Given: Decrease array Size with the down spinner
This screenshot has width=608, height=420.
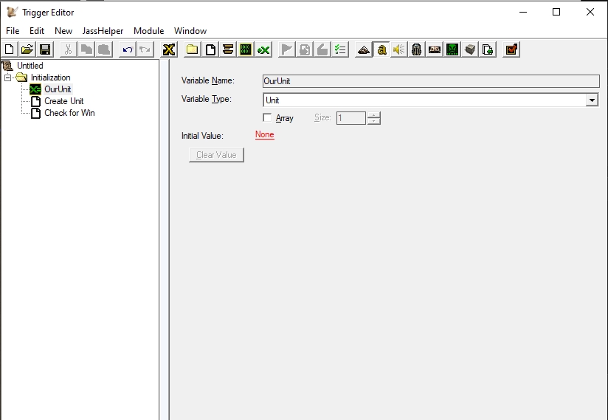Looking at the screenshot, I should coord(374,121).
